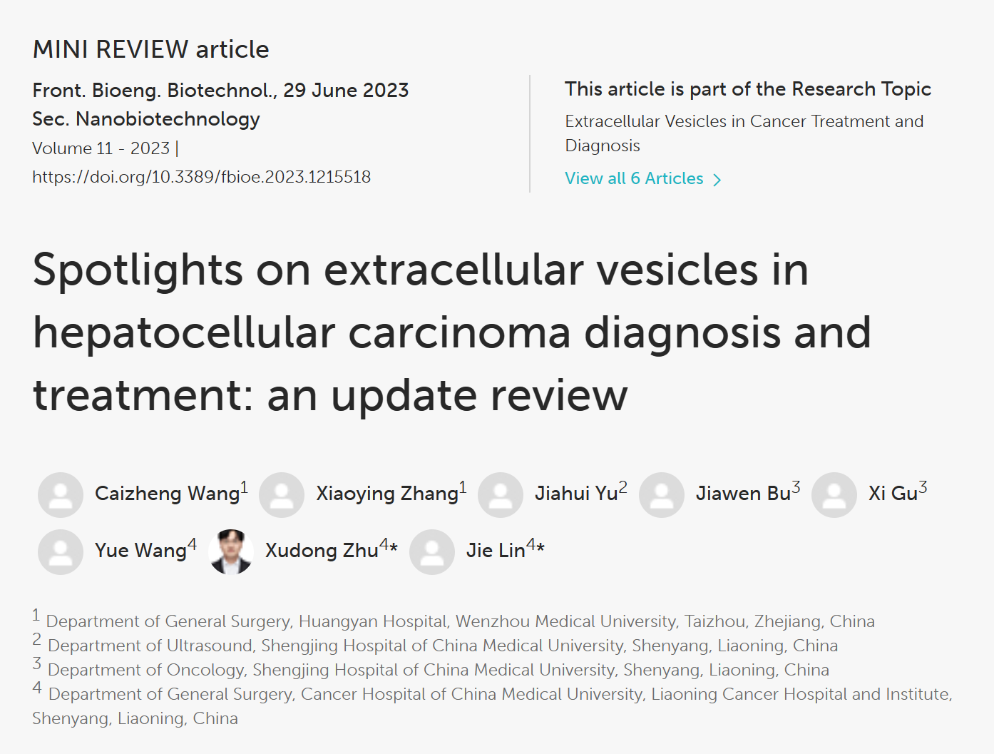
Task: Click the Front. Bioeng. Biotechnol. journal name
Action: (155, 91)
